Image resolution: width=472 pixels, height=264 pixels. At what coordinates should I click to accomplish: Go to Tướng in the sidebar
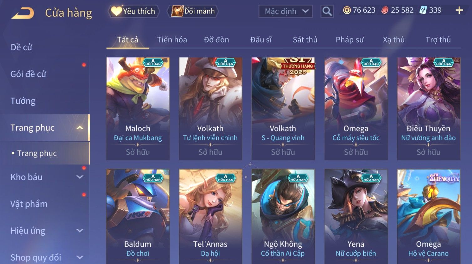point(23,101)
